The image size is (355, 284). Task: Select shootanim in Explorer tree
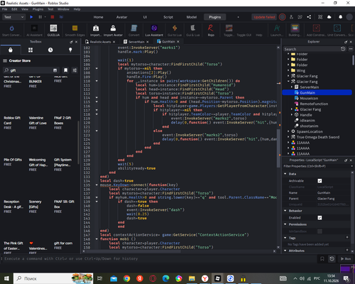(309, 126)
